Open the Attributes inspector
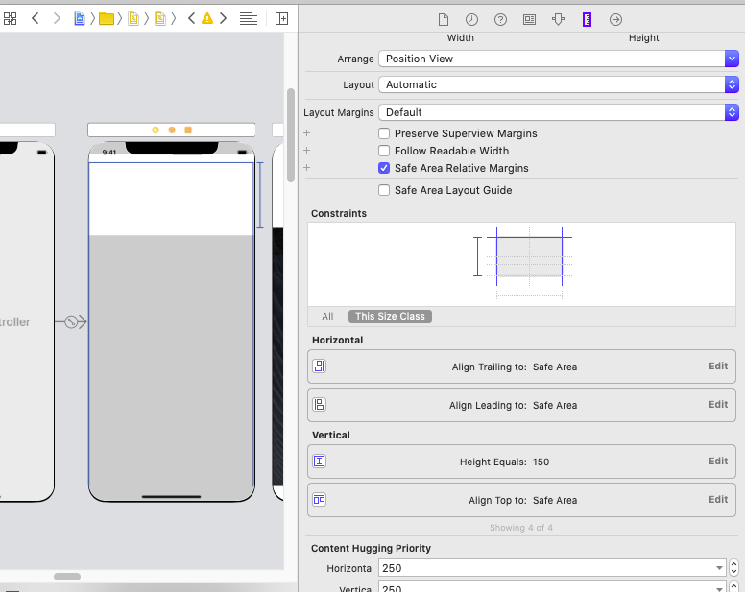 click(x=559, y=19)
